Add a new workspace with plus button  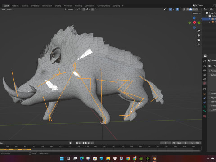click(x=122, y=6)
